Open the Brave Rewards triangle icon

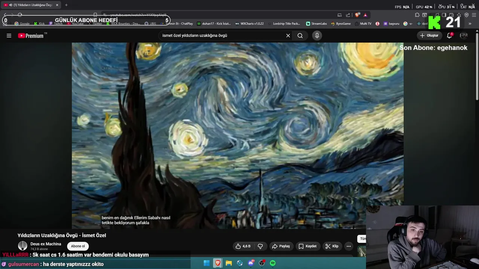click(365, 15)
